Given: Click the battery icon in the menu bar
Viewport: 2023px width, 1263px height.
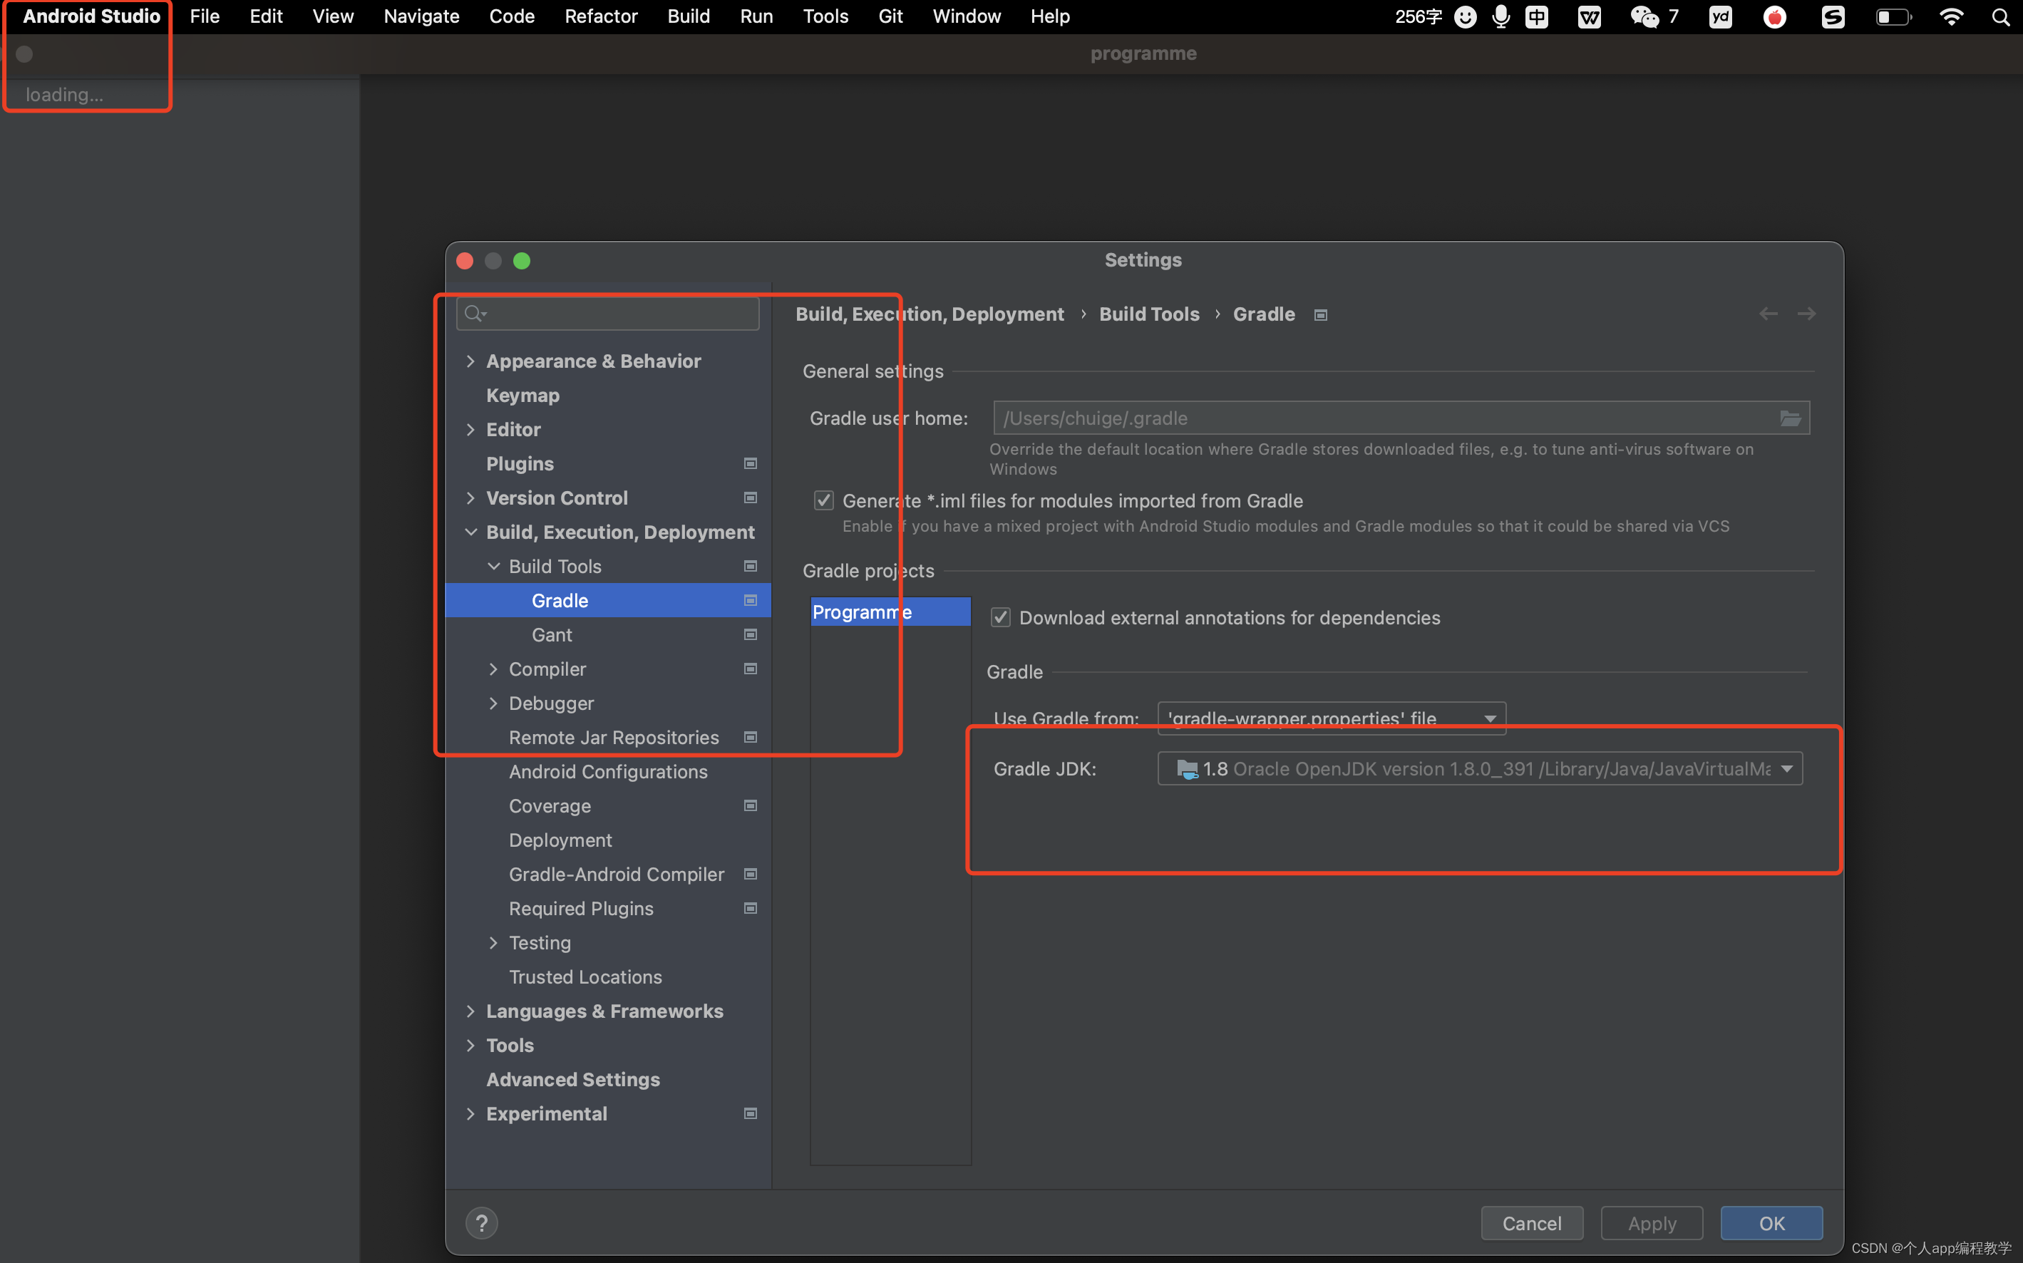Looking at the screenshot, I should pyautogui.click(x=1893, y=16).
